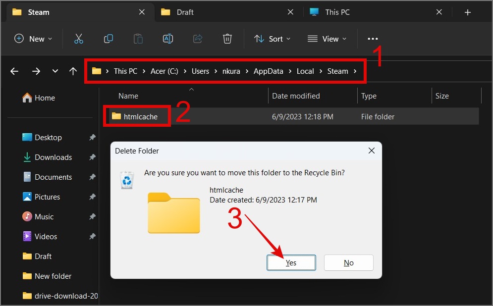Confirm deletion with Yes button
This screenshot has height=306, width=493.
click(291, 262)
